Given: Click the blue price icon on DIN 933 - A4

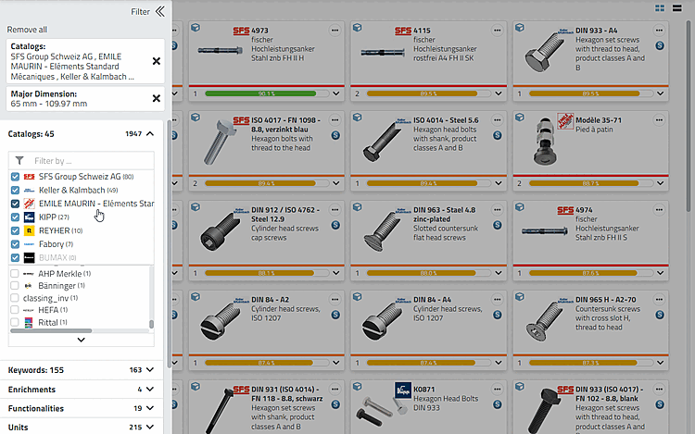Looking at the screenshot, I should (660, 45).
